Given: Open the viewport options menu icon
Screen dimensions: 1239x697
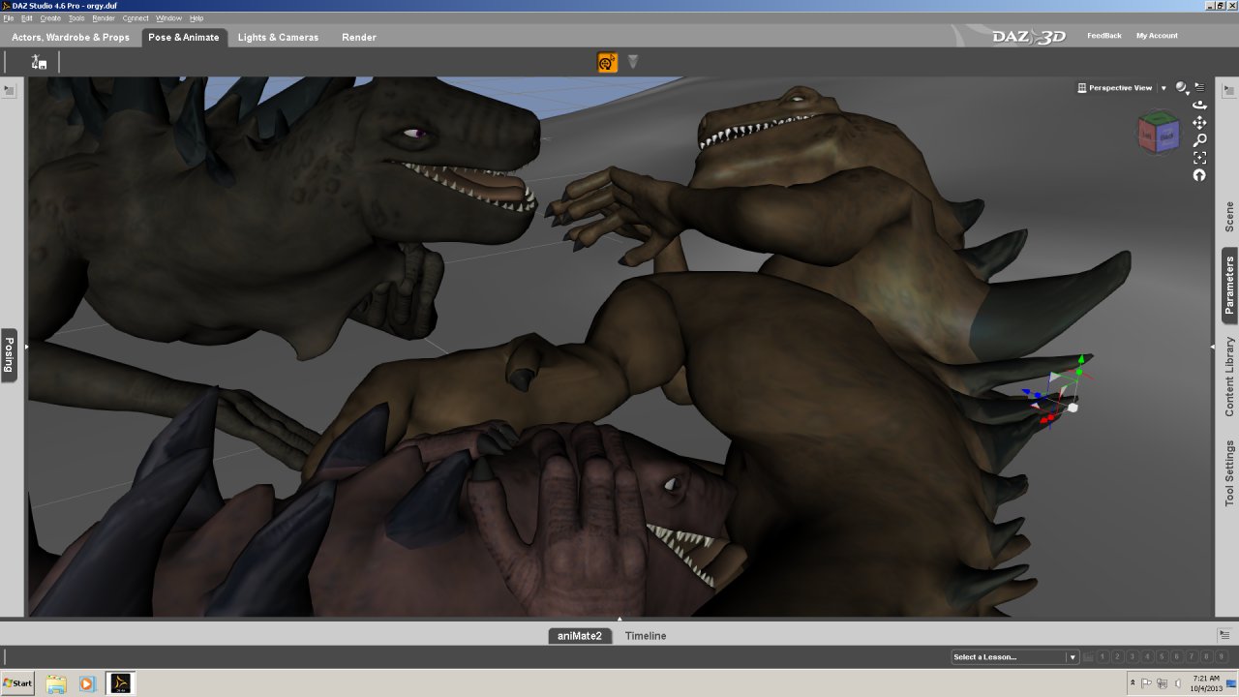Looking at the screenshot, I should 1200,87.
